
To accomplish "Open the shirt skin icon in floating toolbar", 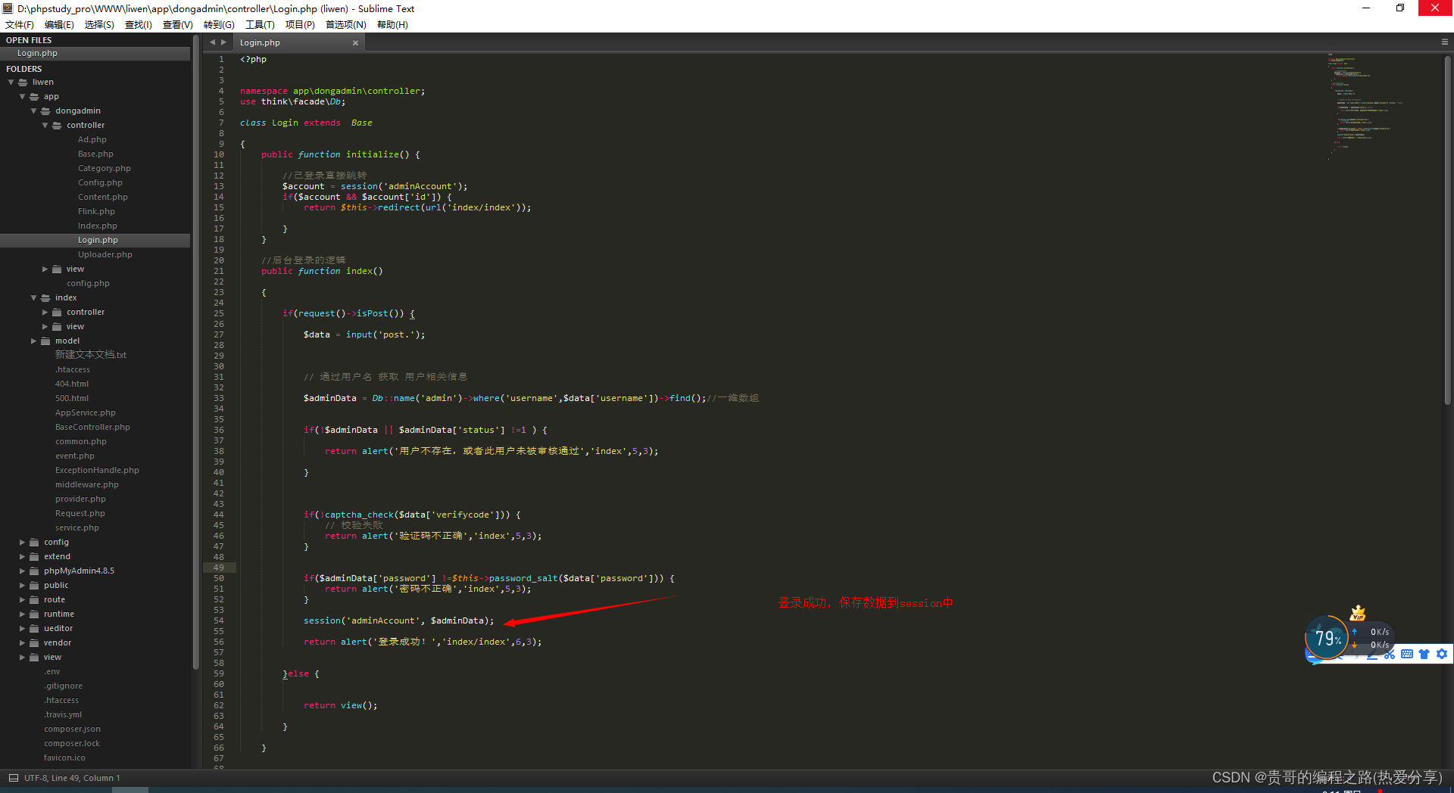I will 1424,654.
